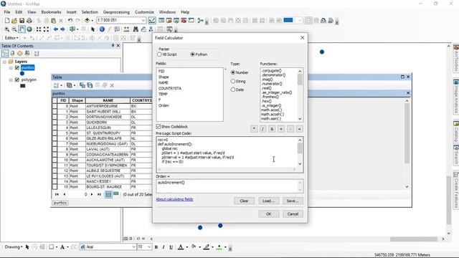Zoom to Full Extent globe
The image size is (459, 258).
[29, 29]
